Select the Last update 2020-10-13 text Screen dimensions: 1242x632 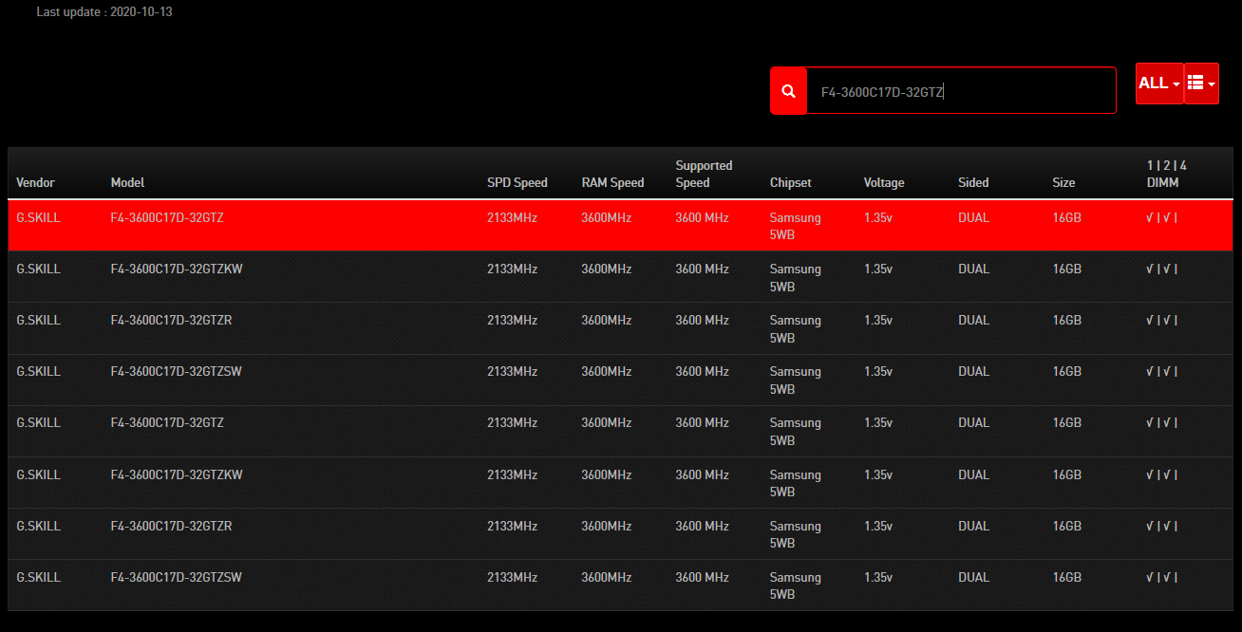click(104, 12)
